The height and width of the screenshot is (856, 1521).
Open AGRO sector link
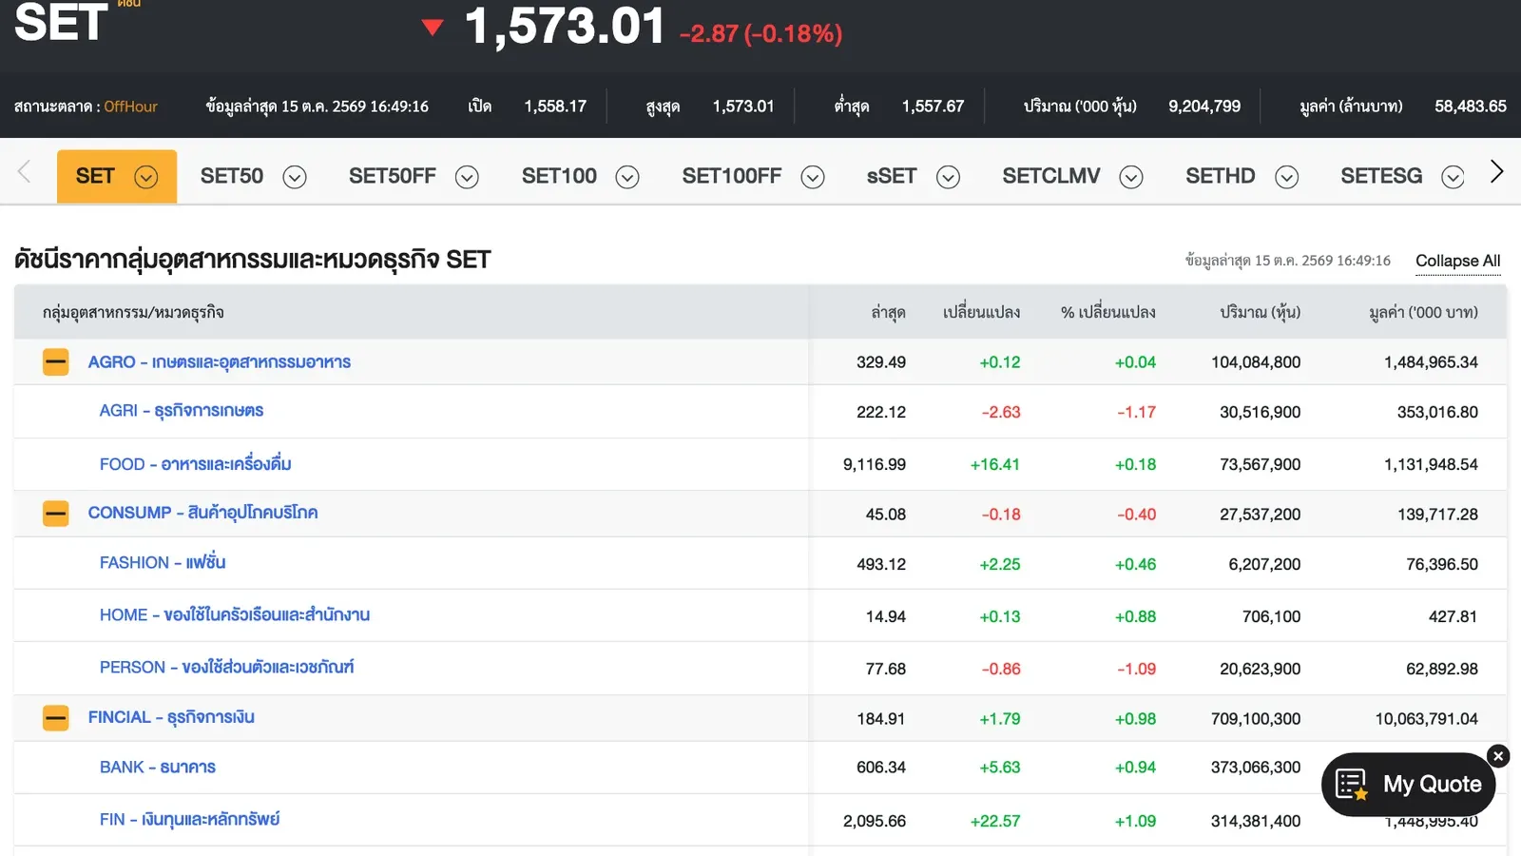(x=220, y=362)
